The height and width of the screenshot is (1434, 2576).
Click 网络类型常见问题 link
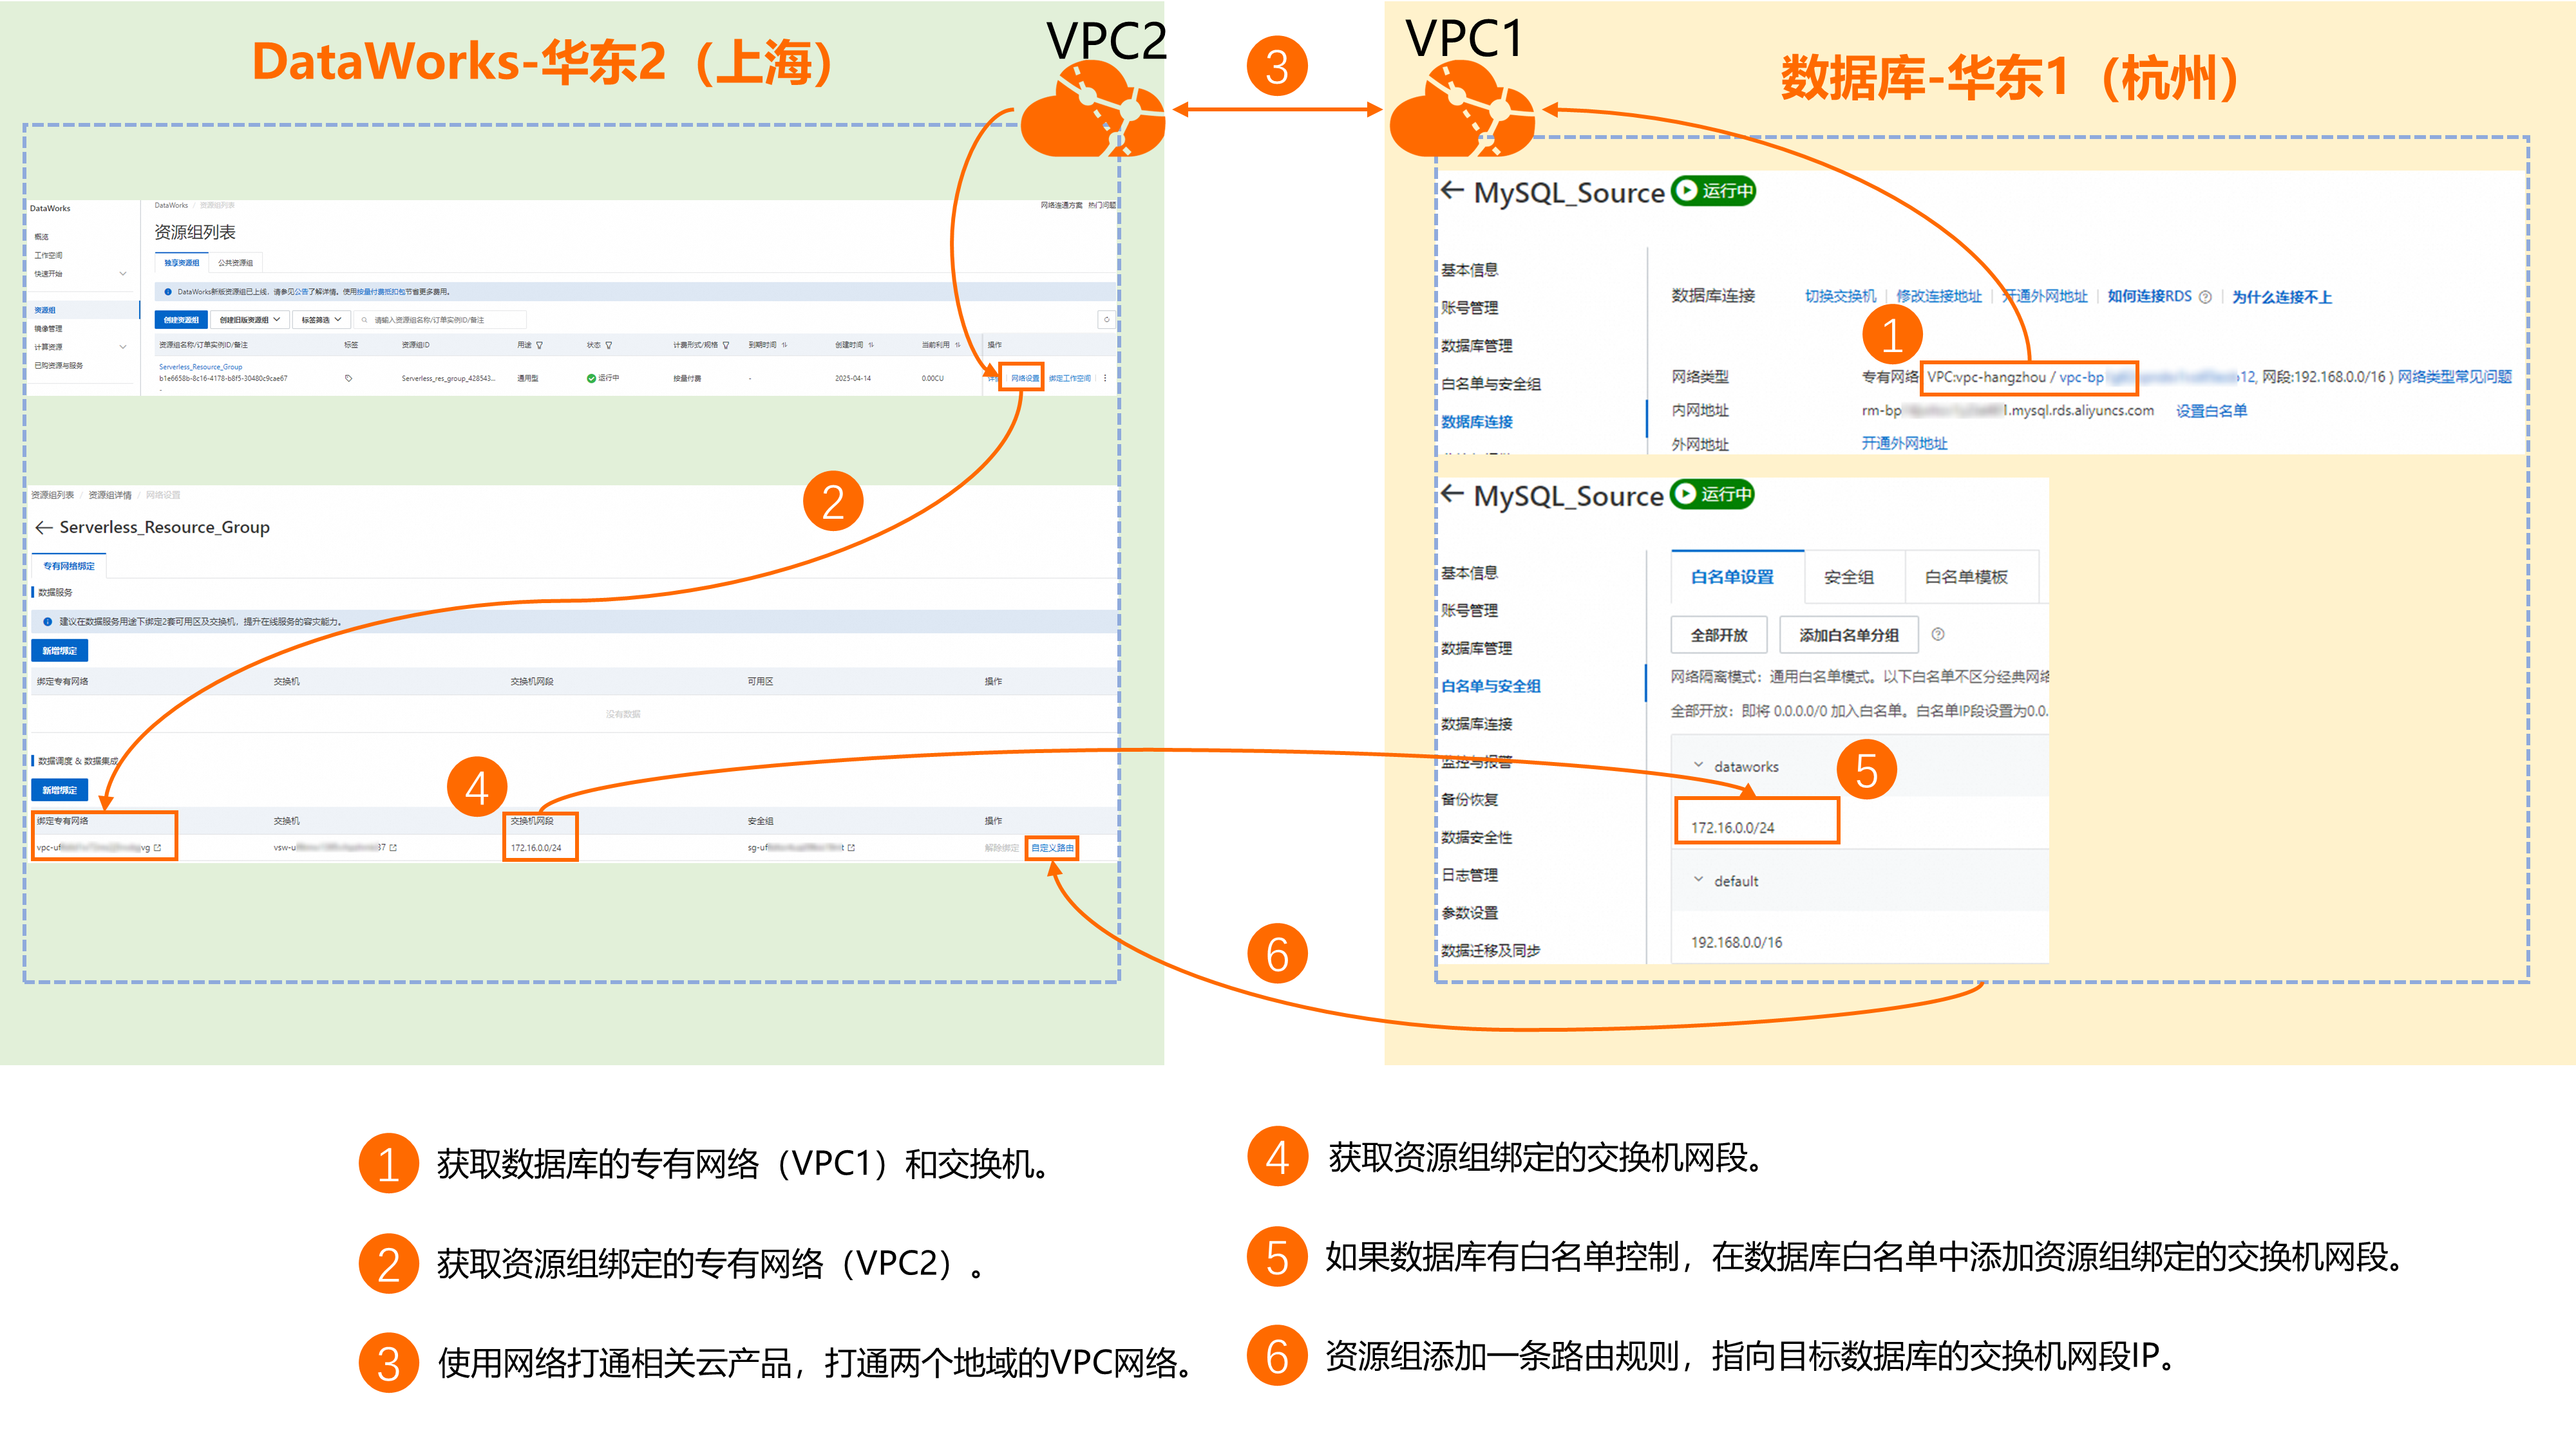(x=2454, y=377)
